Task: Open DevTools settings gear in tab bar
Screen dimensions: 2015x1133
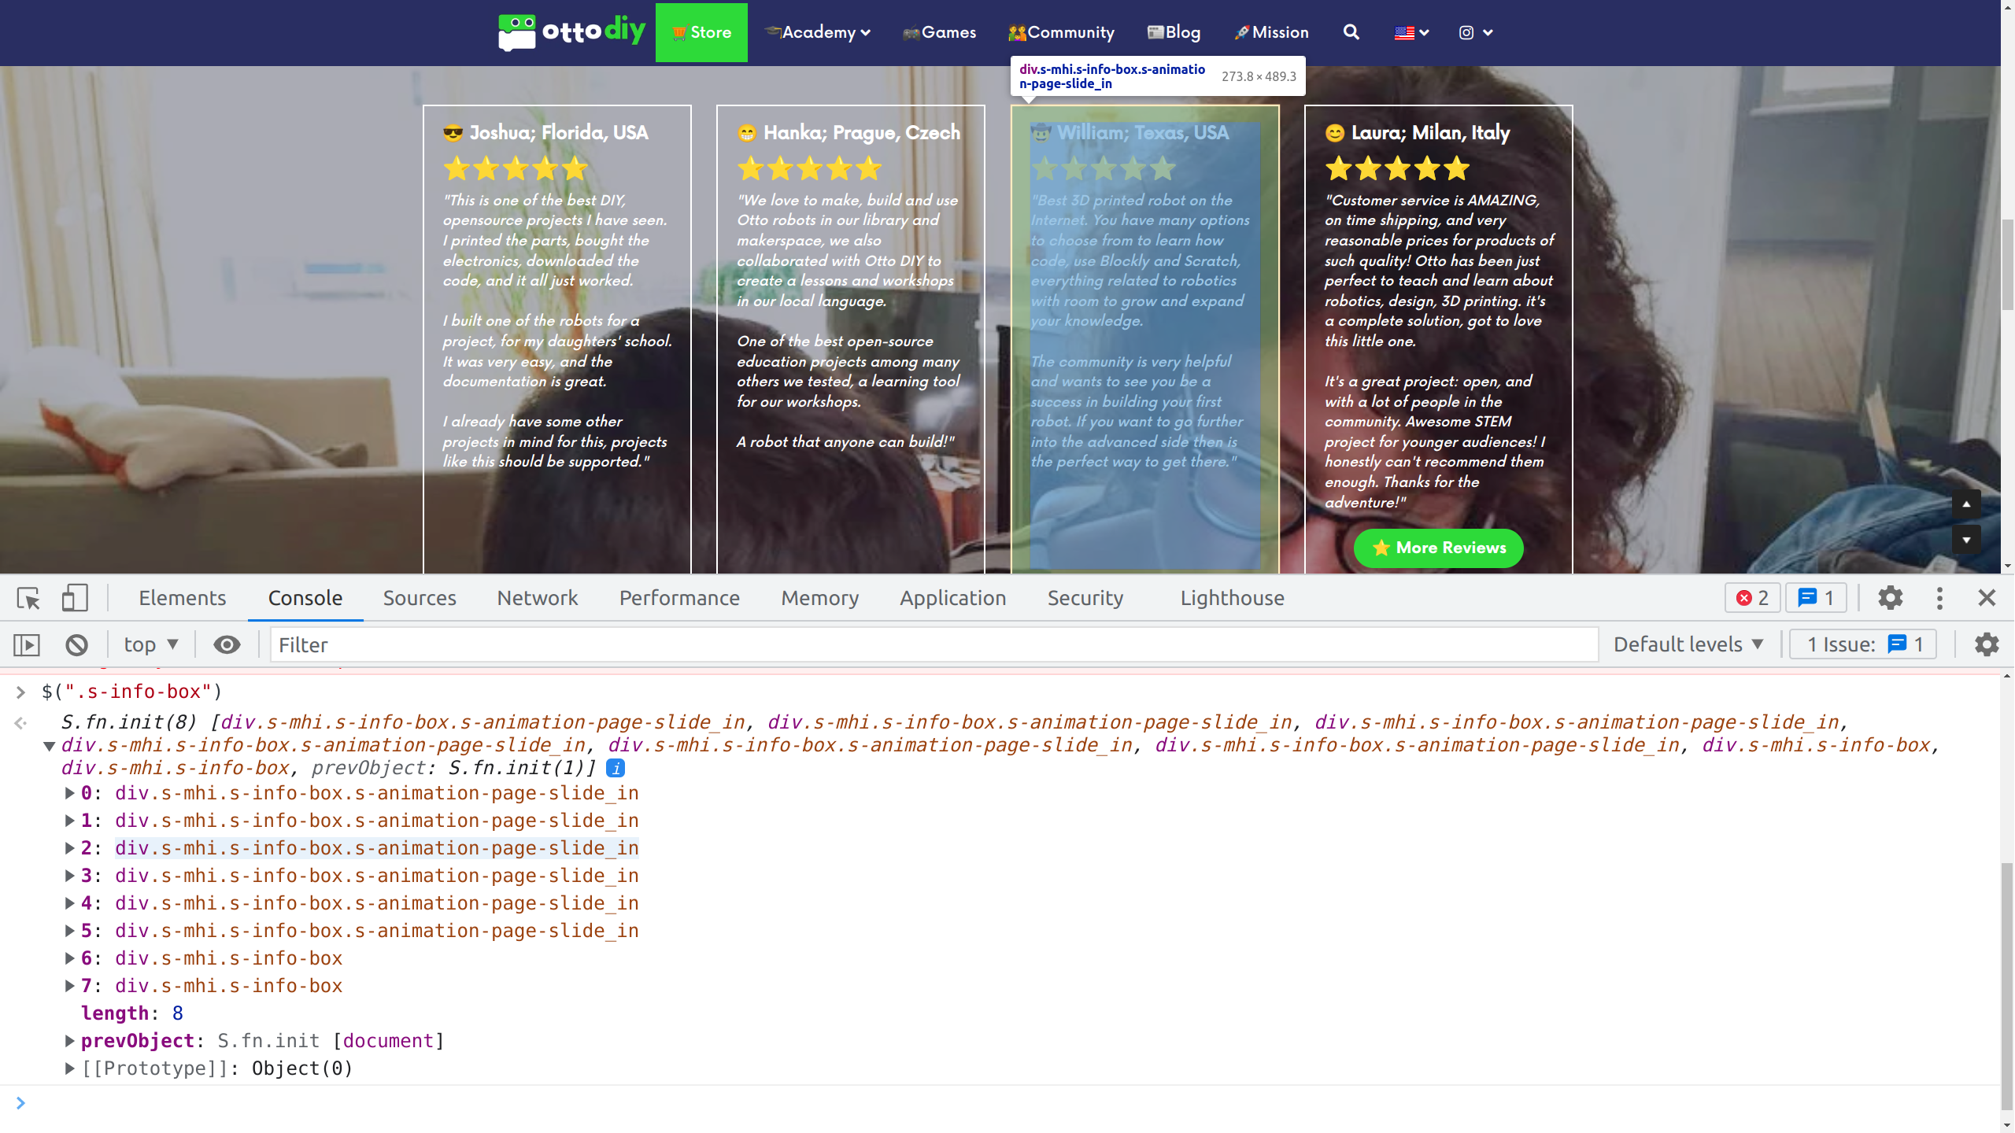Action: (1890, 598)
